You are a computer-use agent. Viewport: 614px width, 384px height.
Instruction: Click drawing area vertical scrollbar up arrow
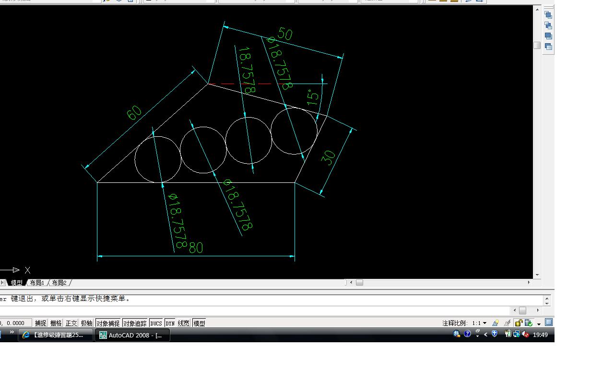tap(537, 10)
